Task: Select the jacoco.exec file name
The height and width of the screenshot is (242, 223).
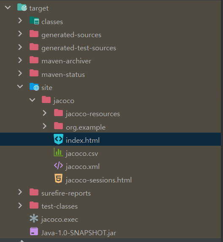Action: click(x=60, y=220)
